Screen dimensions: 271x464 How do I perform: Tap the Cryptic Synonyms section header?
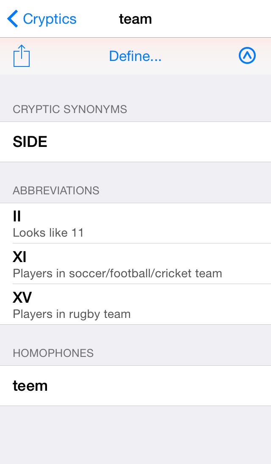point(70,109)
